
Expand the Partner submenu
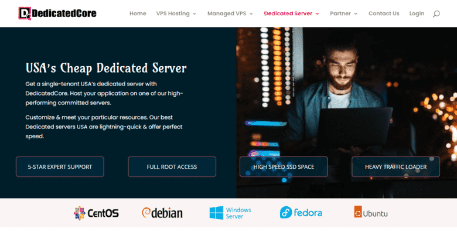click(343, 13)
